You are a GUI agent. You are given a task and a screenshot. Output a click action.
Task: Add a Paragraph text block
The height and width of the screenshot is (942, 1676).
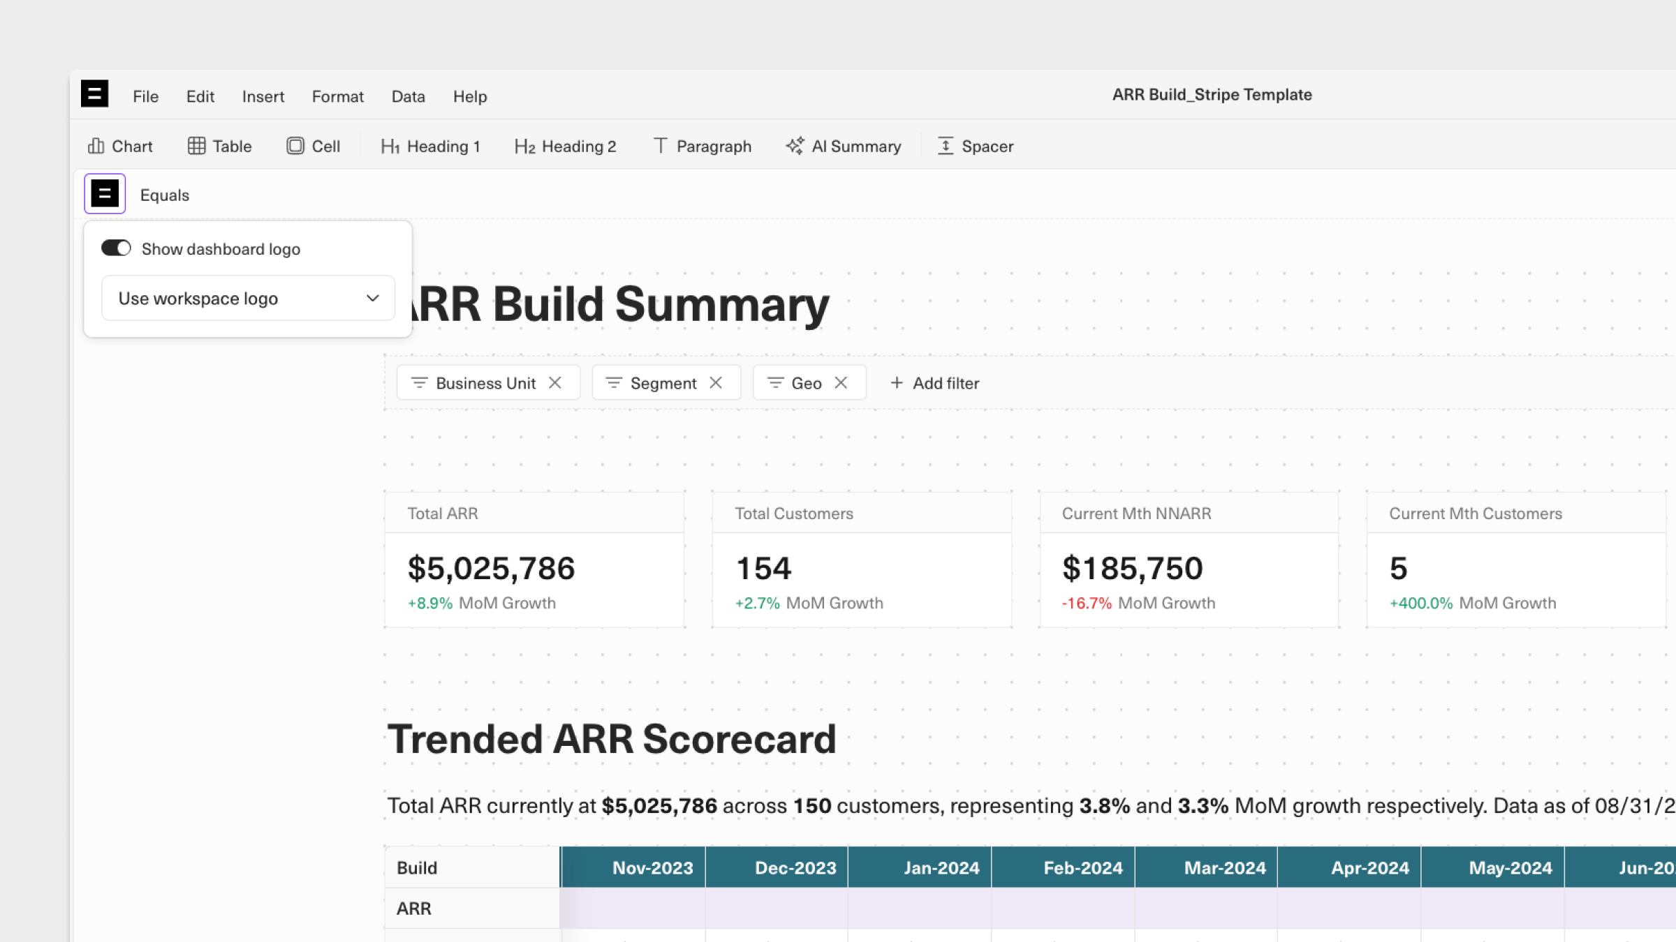[703, 146]
